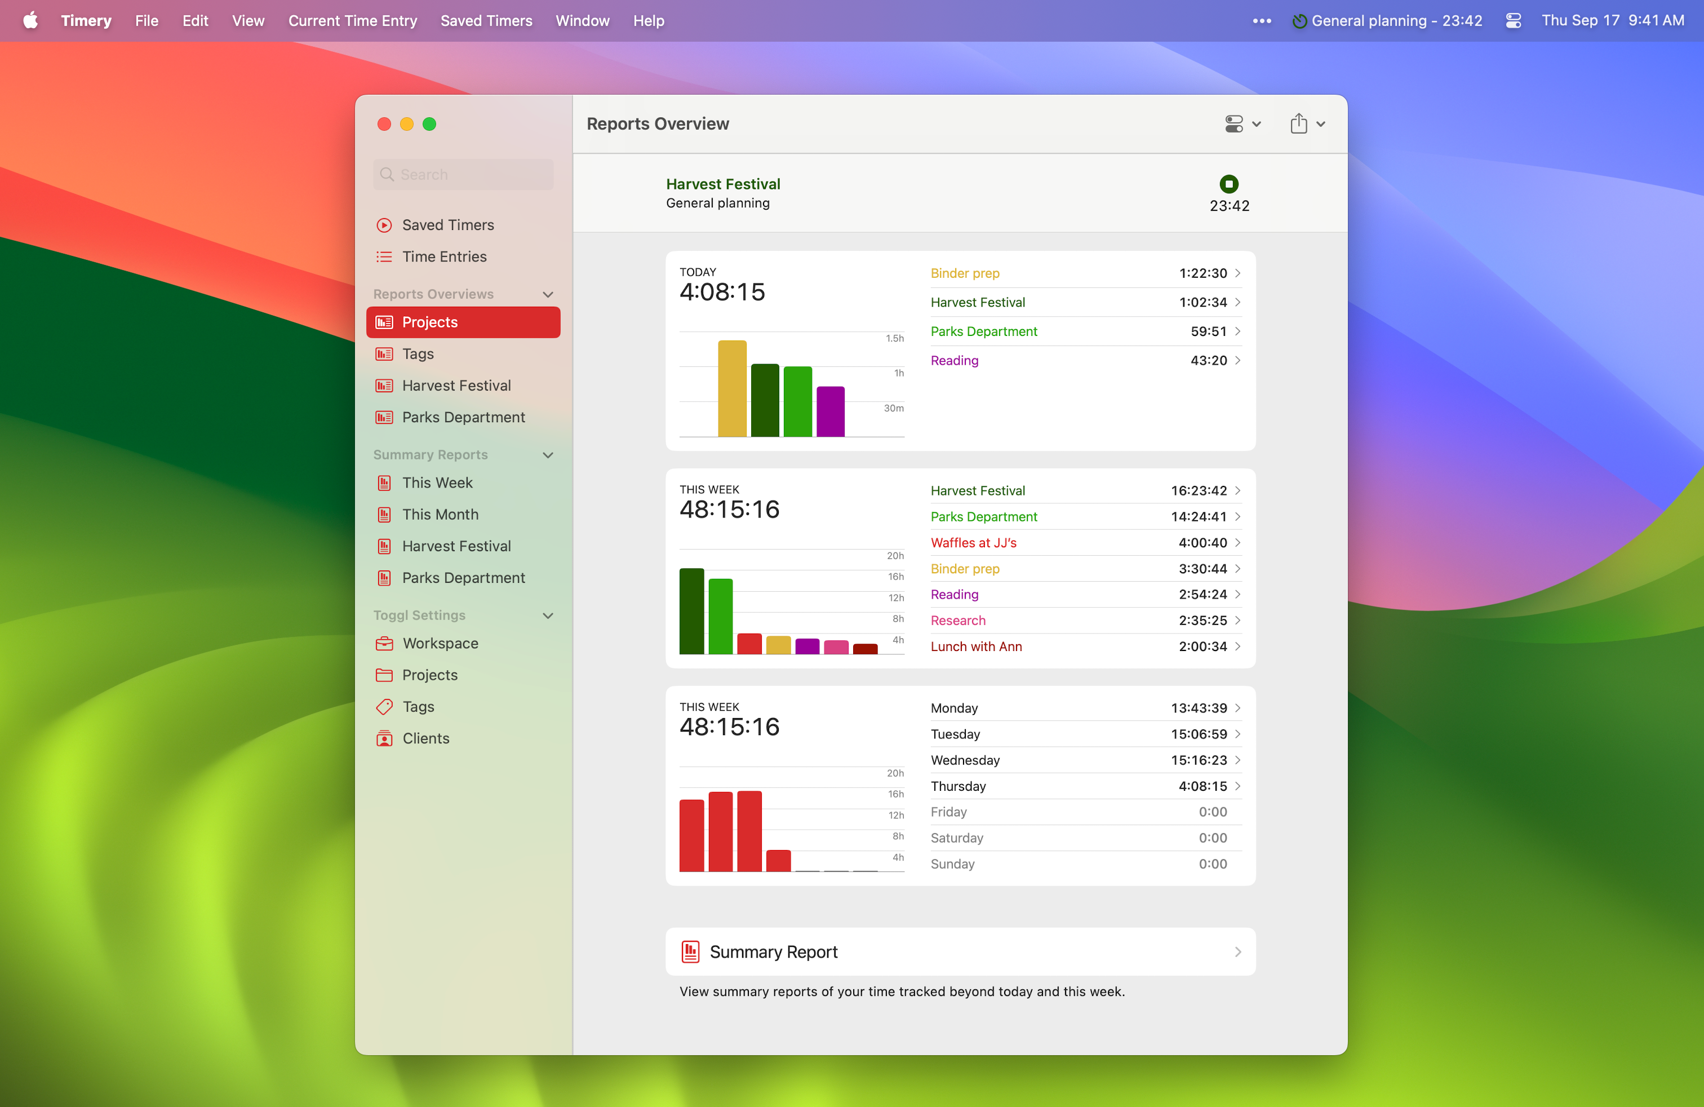Open today's Reading 43:20 row
This screenshot has width=1704, height=1107.
click(x=1085, y=360)
